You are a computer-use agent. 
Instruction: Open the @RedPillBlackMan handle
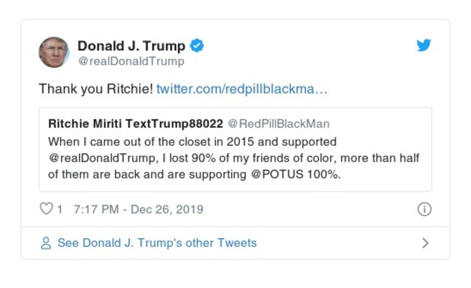click(x=278, y=124)
